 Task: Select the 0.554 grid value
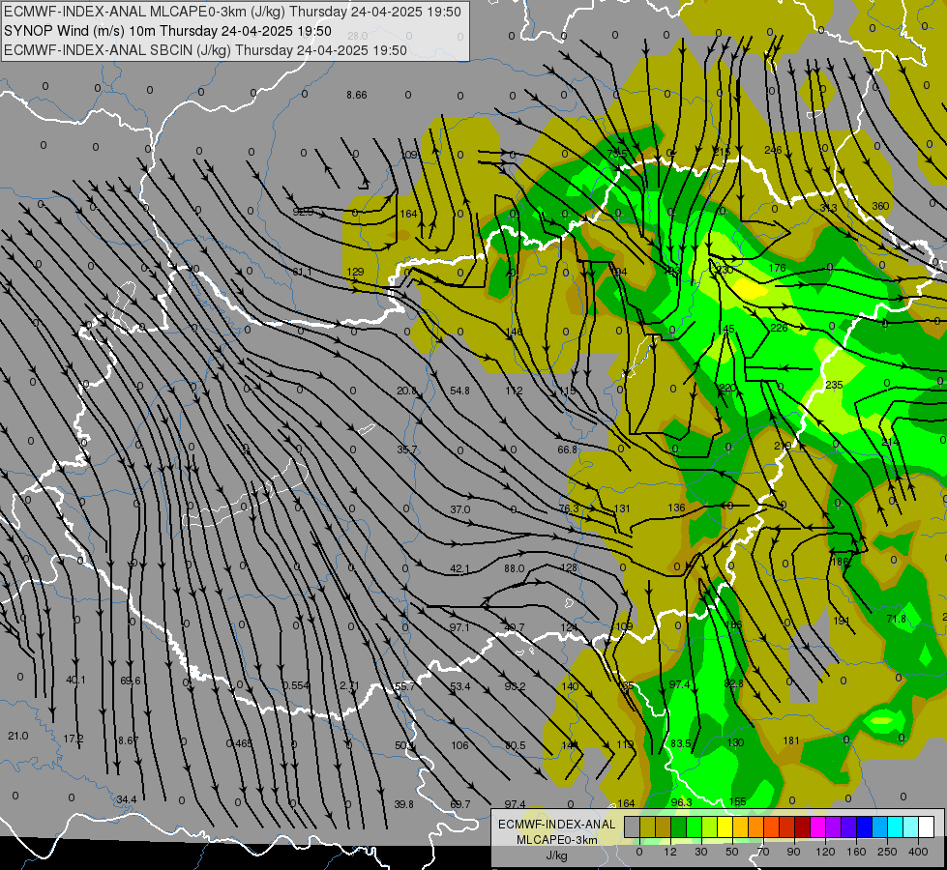coord(296,685)
